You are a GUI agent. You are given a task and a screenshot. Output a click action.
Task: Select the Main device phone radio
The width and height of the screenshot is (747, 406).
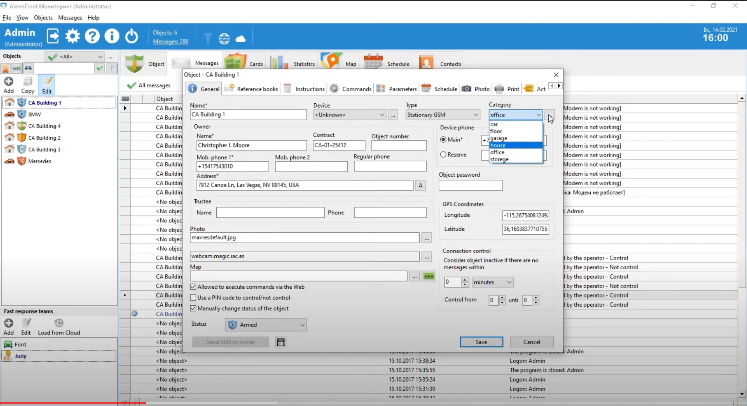pyautogui.click(x=443, y=140)
